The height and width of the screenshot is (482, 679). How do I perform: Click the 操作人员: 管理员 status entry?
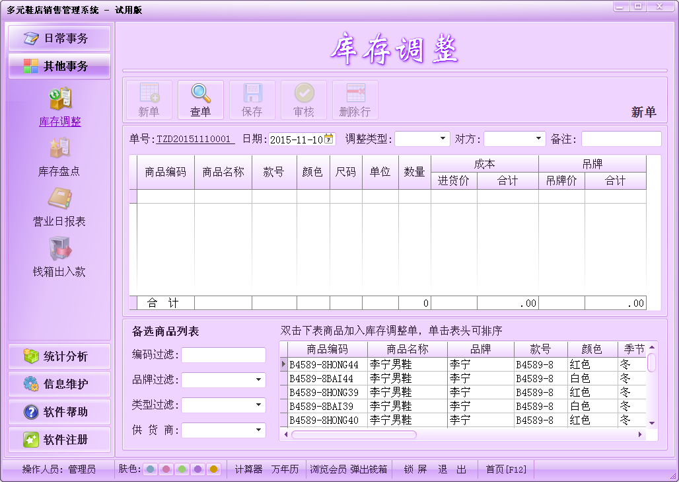pyautogui.click(x=59, y=469)
